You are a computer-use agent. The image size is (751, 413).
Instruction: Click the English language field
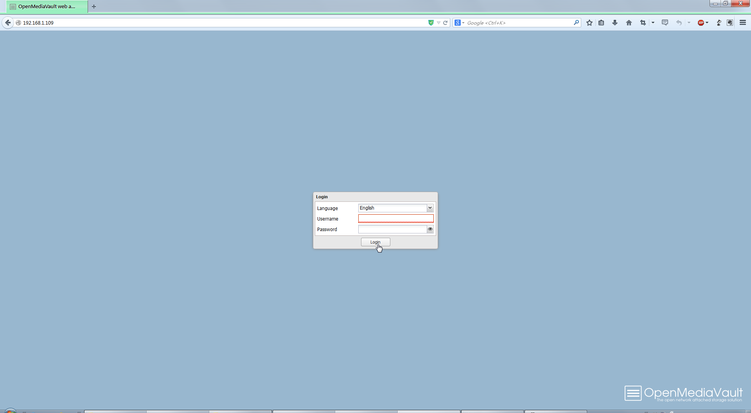pyautogui.click(x=392, y=208)
